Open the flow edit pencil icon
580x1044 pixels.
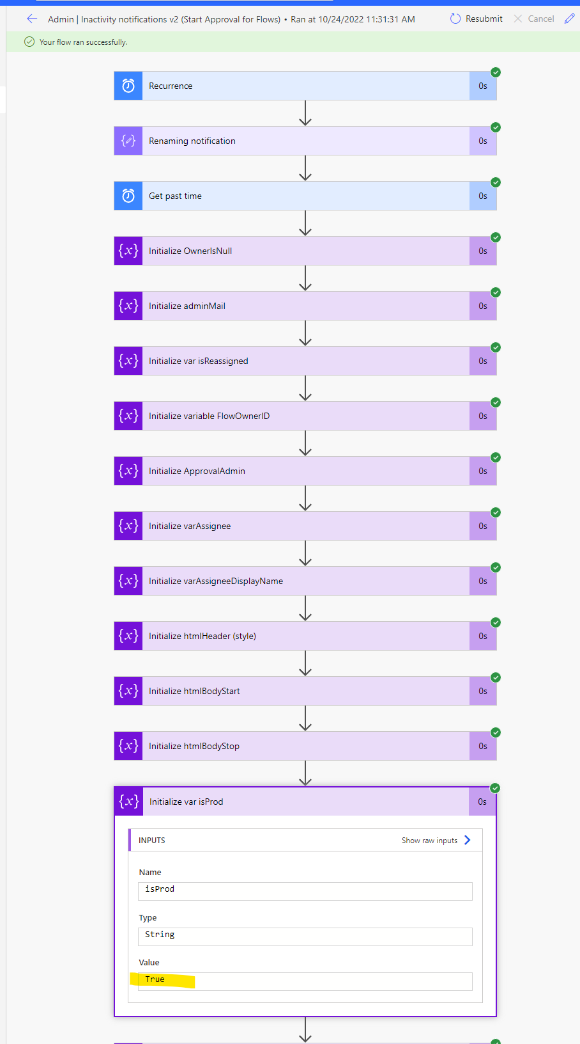tap(569, 19)
